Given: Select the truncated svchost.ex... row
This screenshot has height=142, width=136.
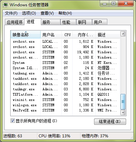Looking at the screenshot, I should coord(65,57).
